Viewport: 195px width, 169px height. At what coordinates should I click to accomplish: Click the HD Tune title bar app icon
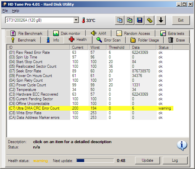4,4
